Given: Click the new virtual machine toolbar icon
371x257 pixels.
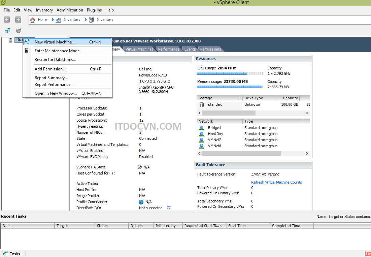Looking at the screenshot, I should pos(7,31).
